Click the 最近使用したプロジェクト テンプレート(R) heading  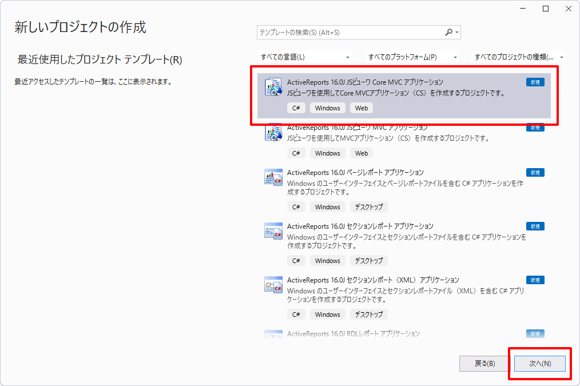pos(100,59)
